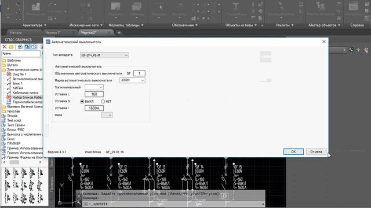Click the green-blue layers icon right of the dialog
The height and width of the screenshot is (208, 371).
352,50
